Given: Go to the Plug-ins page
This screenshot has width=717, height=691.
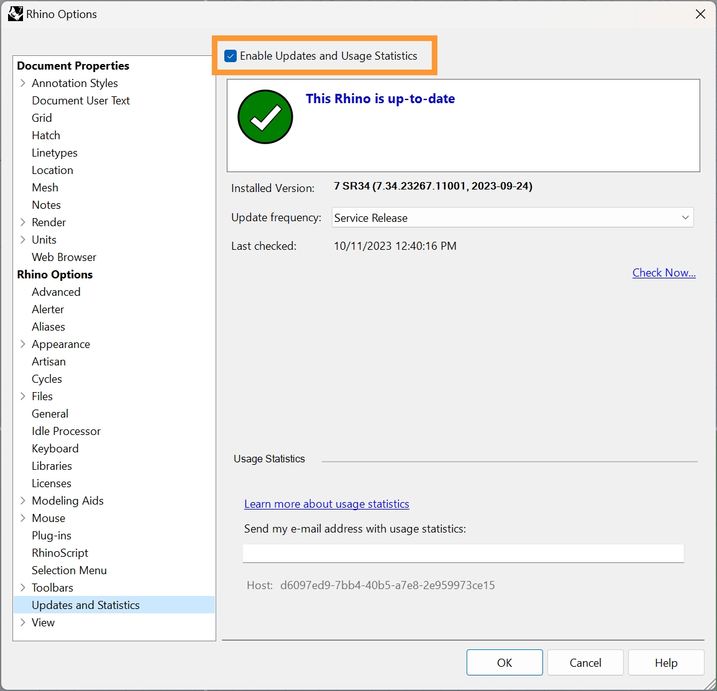Looking at the screenshot, I should pos(52,536).
